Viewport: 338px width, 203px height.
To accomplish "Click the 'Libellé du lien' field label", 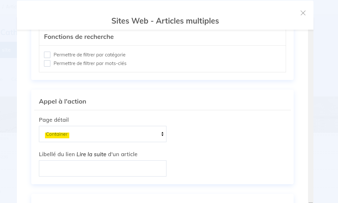I will 57,154.
